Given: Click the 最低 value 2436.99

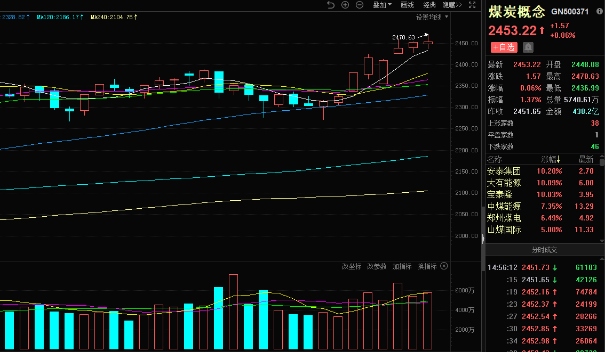Looking at the screenshot, I should pos(585,88).
